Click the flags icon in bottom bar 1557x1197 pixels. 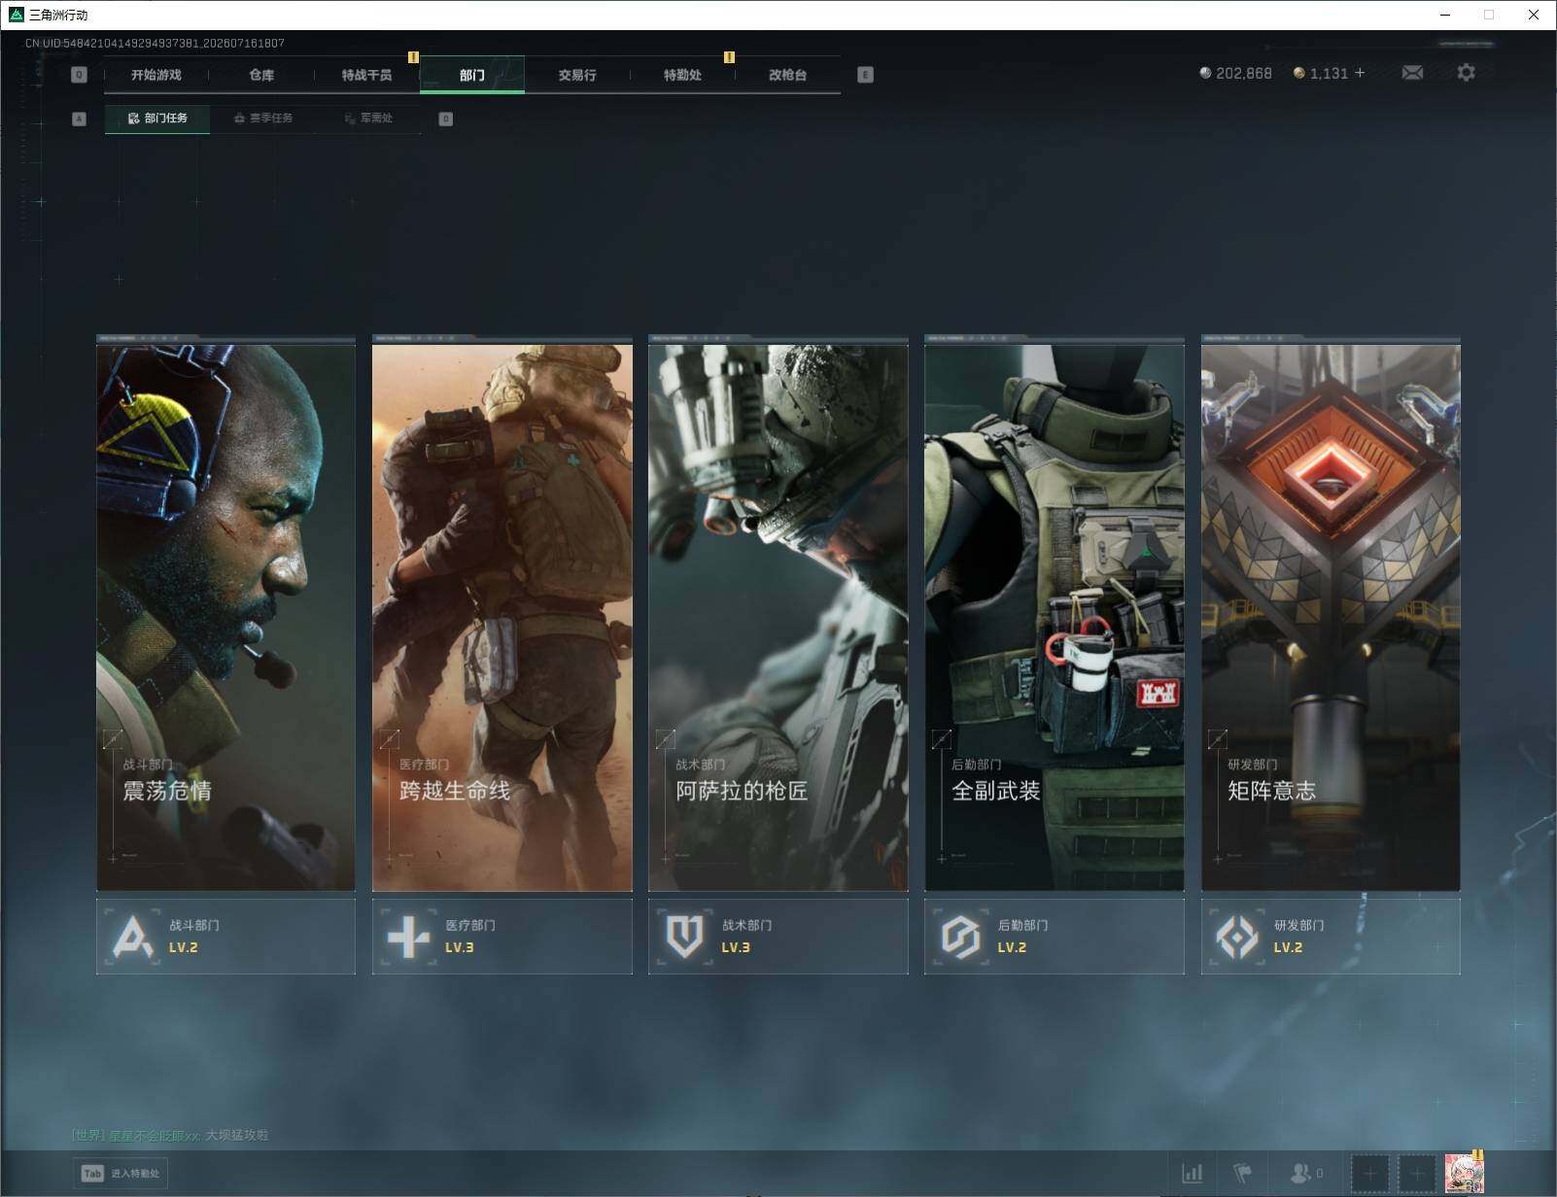click(x=1243, y=1174)
